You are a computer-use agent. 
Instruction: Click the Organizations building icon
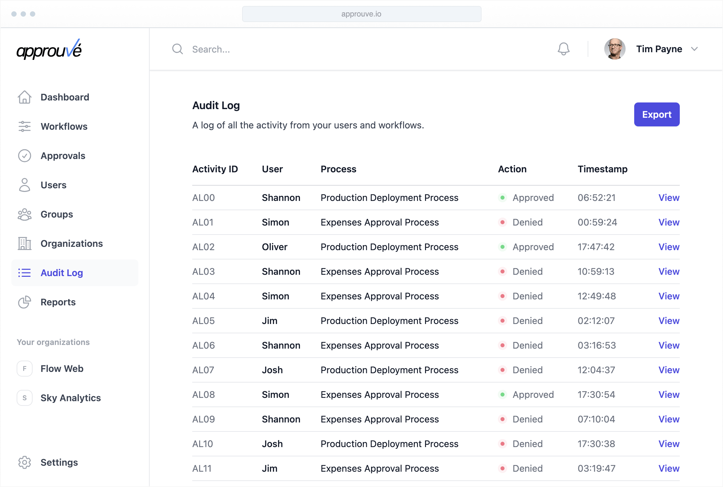pos(25,243)
